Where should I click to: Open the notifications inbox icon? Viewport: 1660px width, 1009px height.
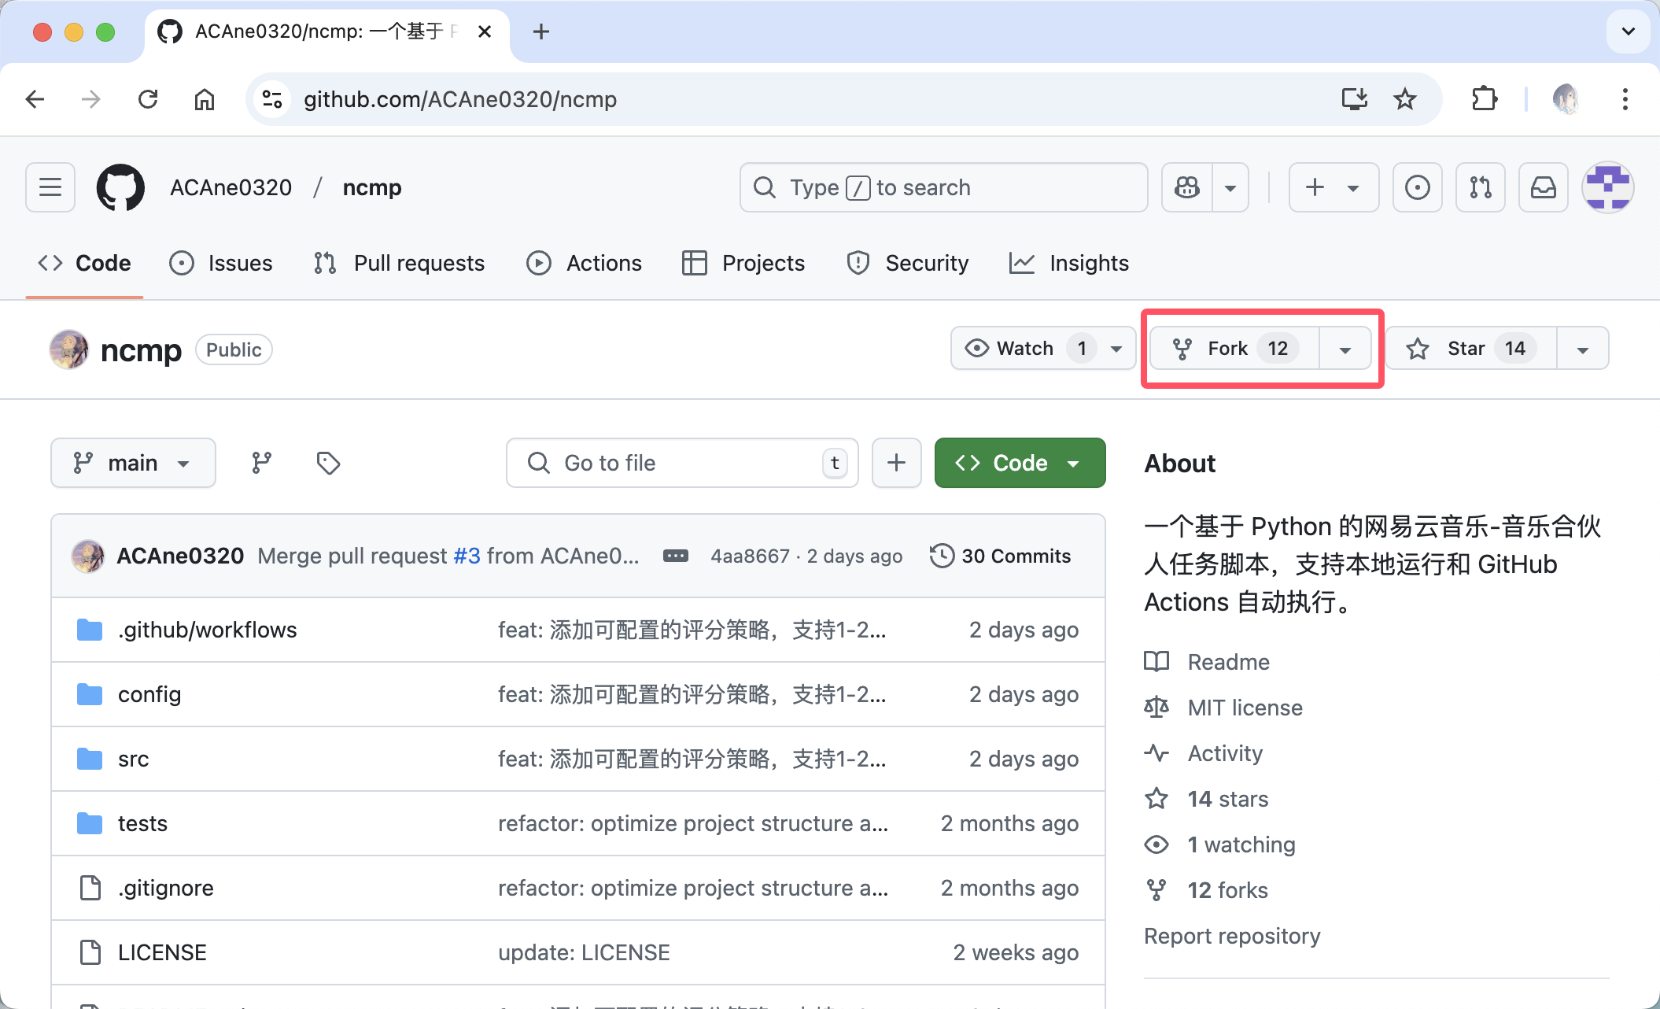click(x=1543, y=187)
